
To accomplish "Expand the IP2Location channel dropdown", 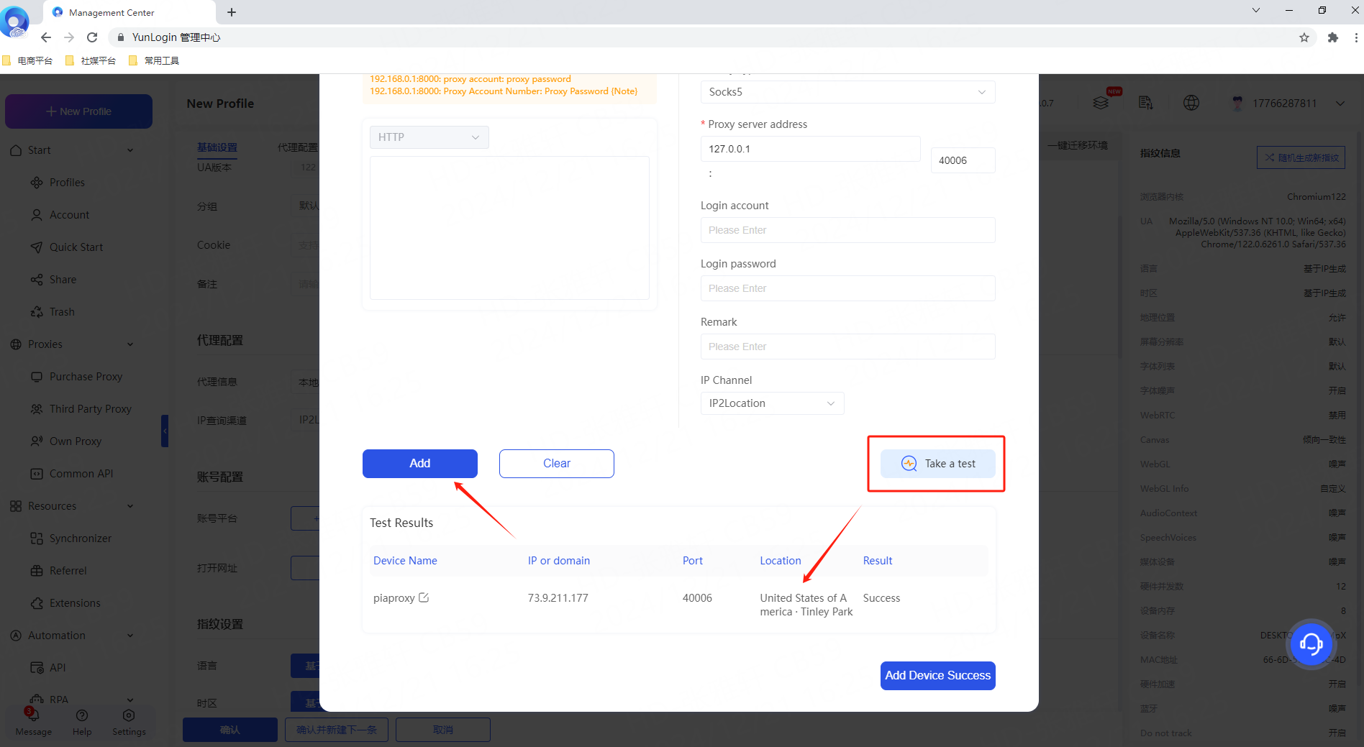I will coord(771,403).
